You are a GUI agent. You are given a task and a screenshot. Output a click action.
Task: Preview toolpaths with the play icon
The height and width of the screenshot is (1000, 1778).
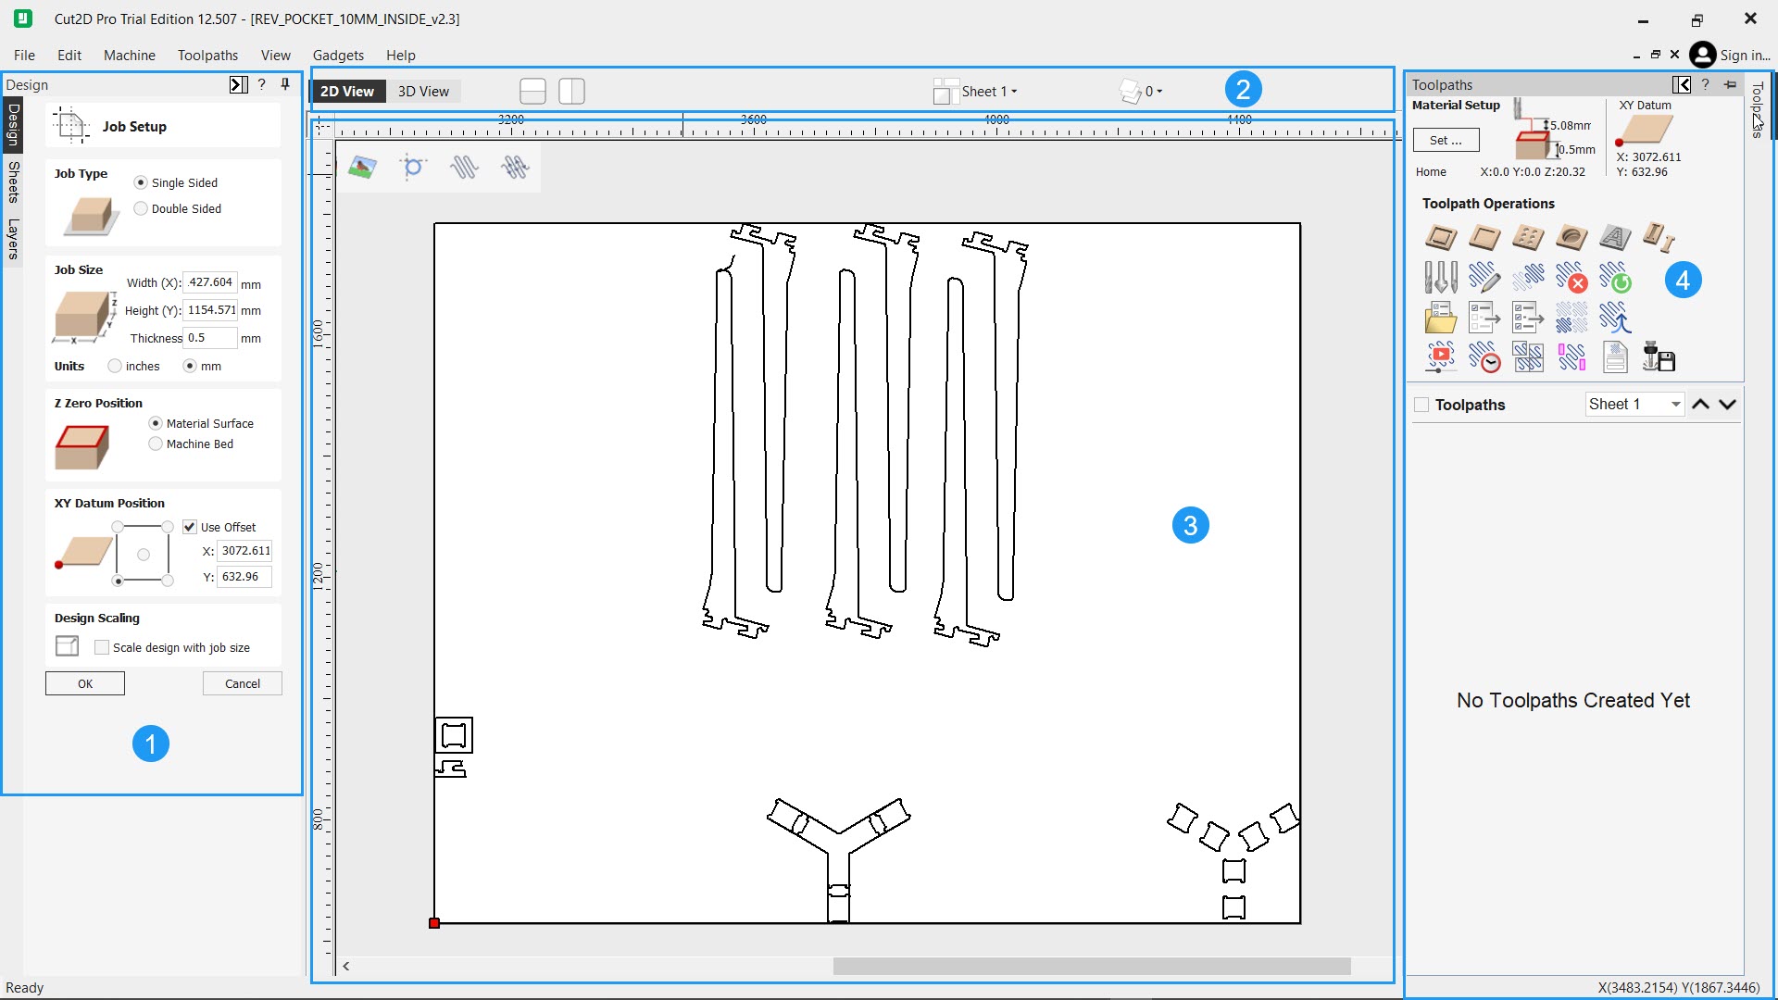click(x=1442, y=356)
